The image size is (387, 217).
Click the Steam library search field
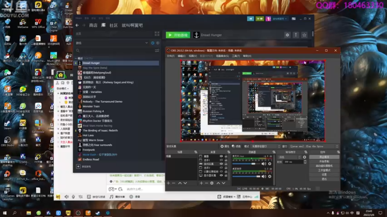point(115,51)
